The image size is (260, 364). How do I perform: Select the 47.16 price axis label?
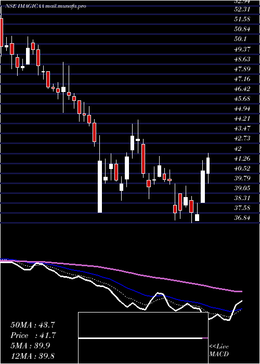point(242,79)
